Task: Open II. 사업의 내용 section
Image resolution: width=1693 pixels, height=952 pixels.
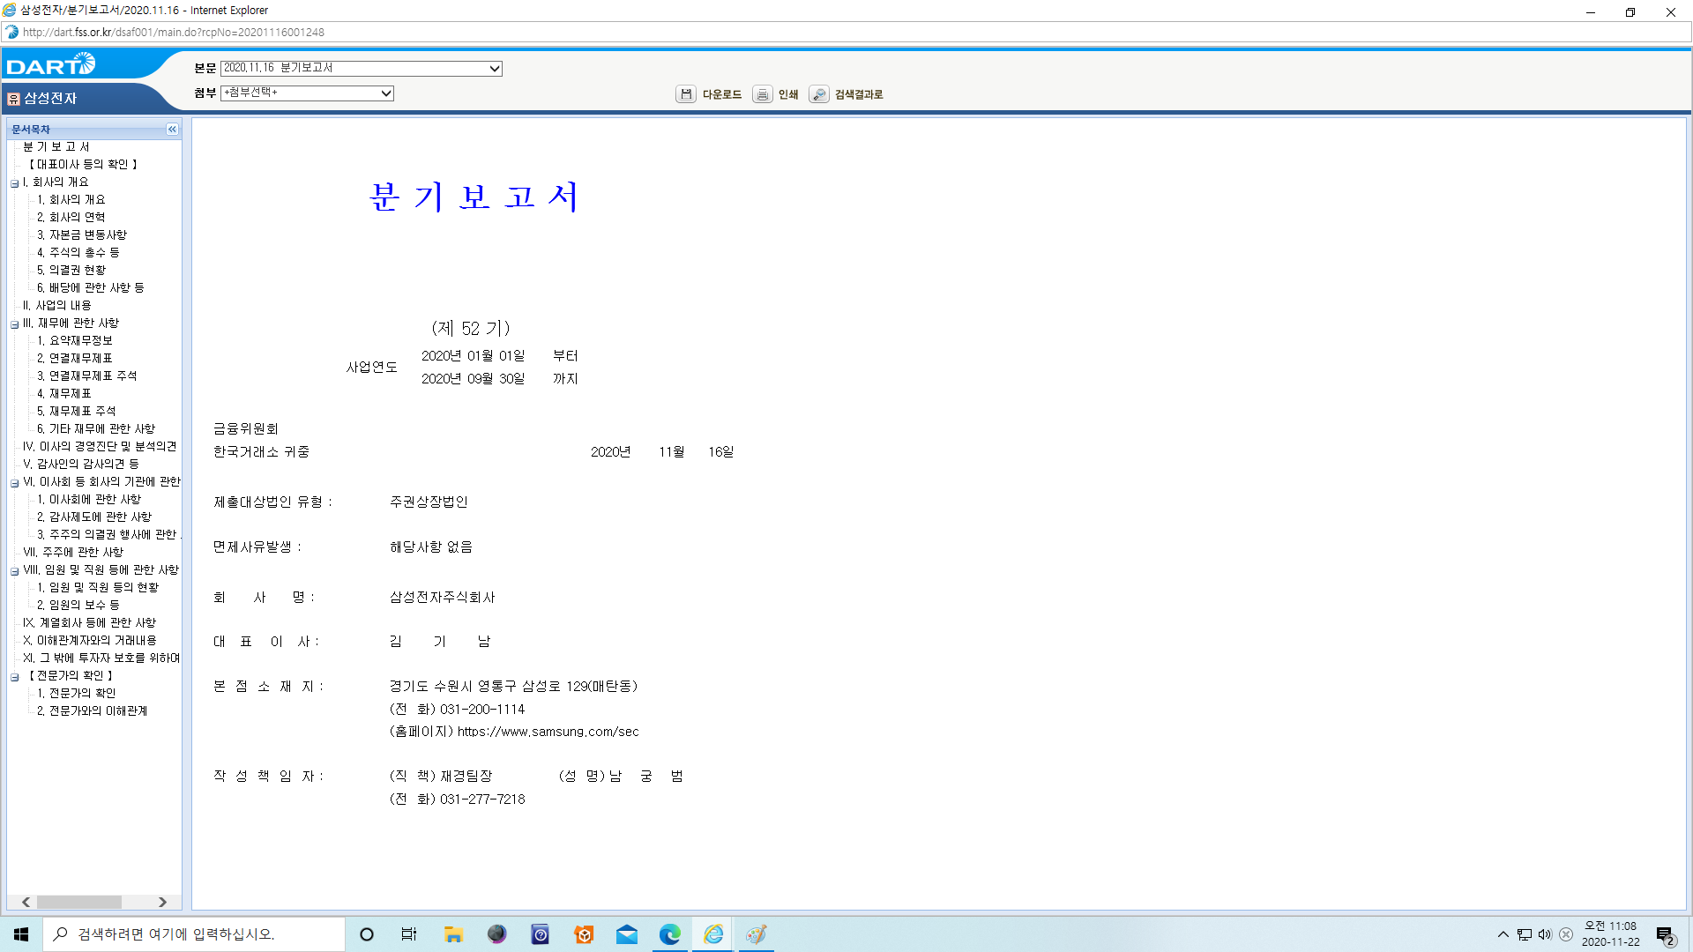Action: (56, 306)
